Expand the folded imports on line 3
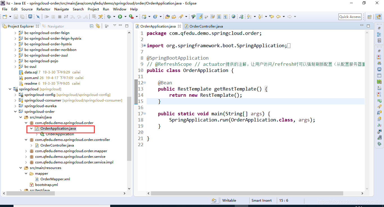The height and width of the screenshot is (207, 384). pos(145,46)
